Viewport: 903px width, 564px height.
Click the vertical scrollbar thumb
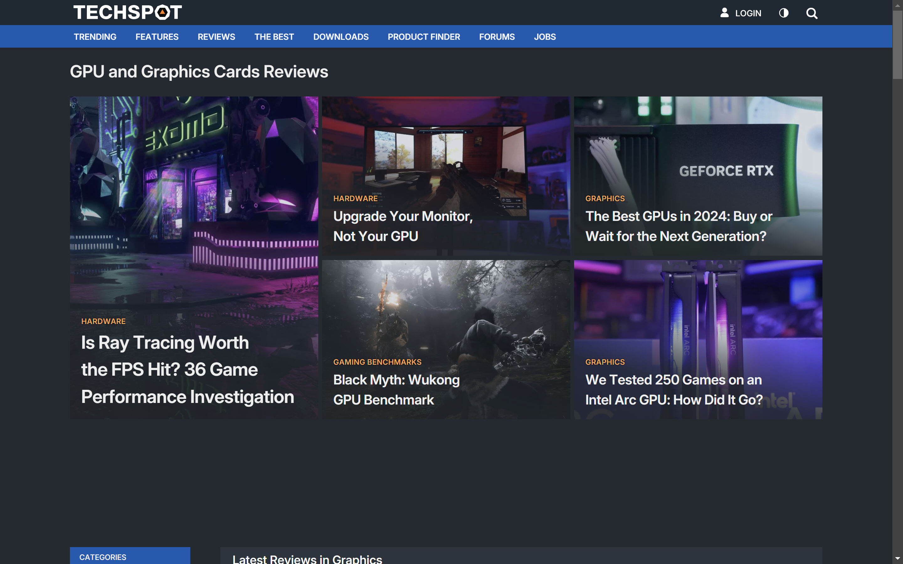pyautogui.click(x=897, y=45)
